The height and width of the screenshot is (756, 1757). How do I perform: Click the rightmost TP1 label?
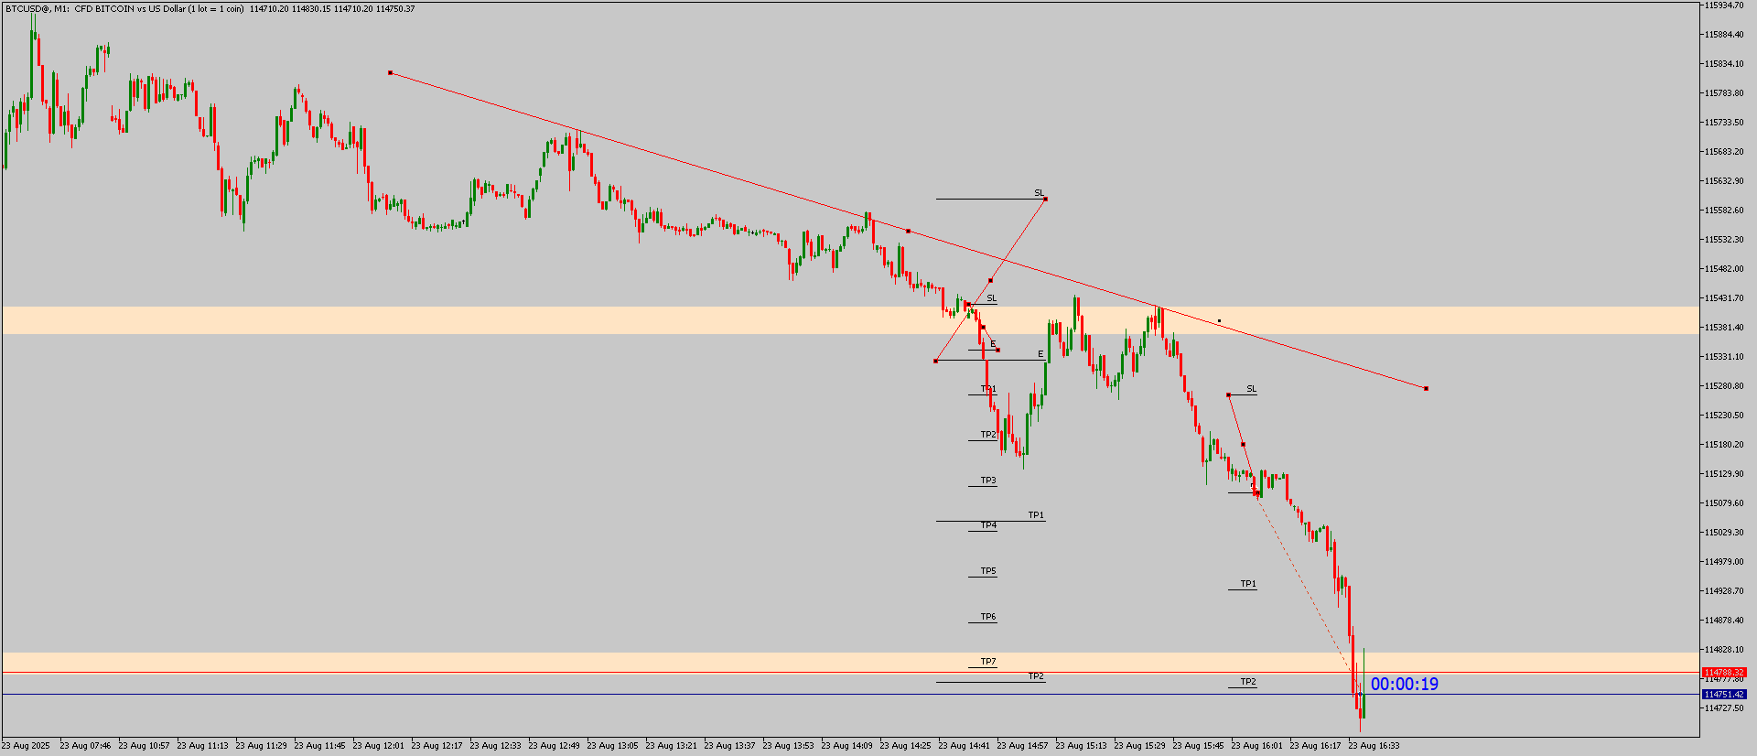1248,584
